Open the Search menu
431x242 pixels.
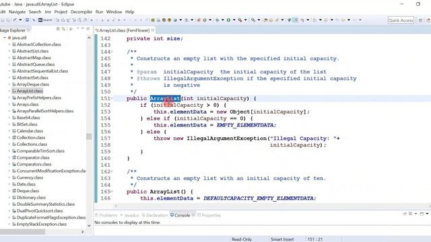[35, 12]
